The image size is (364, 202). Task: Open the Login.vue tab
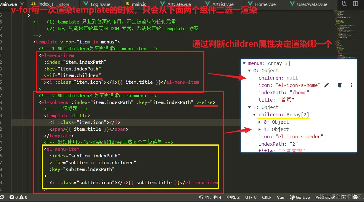coord(100,4)
